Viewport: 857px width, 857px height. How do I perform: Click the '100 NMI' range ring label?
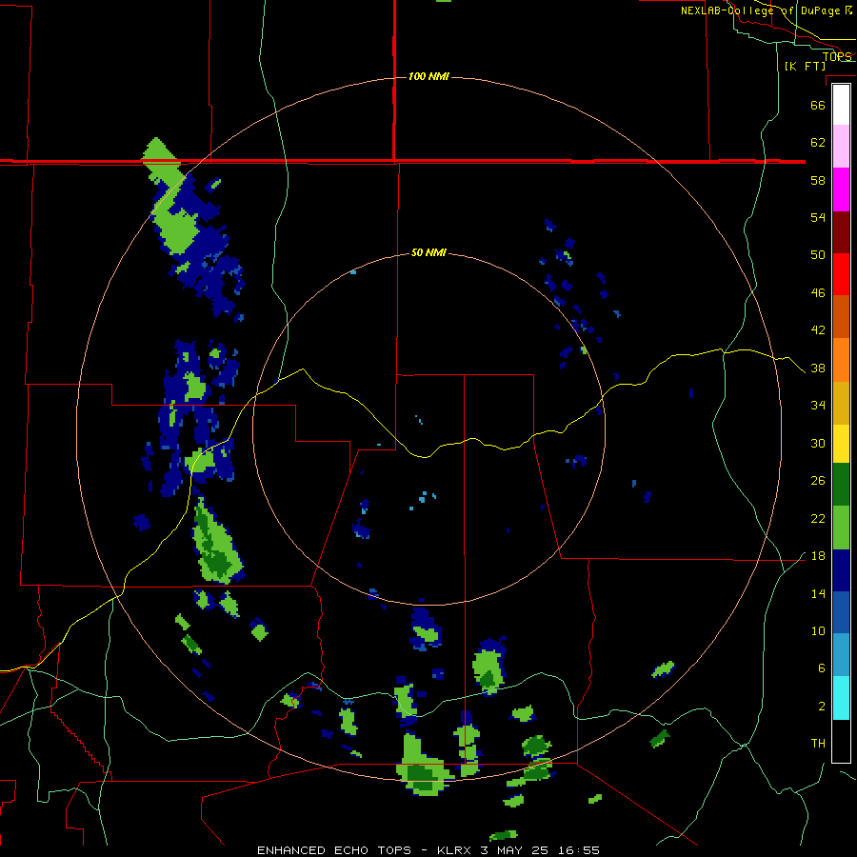428,76
